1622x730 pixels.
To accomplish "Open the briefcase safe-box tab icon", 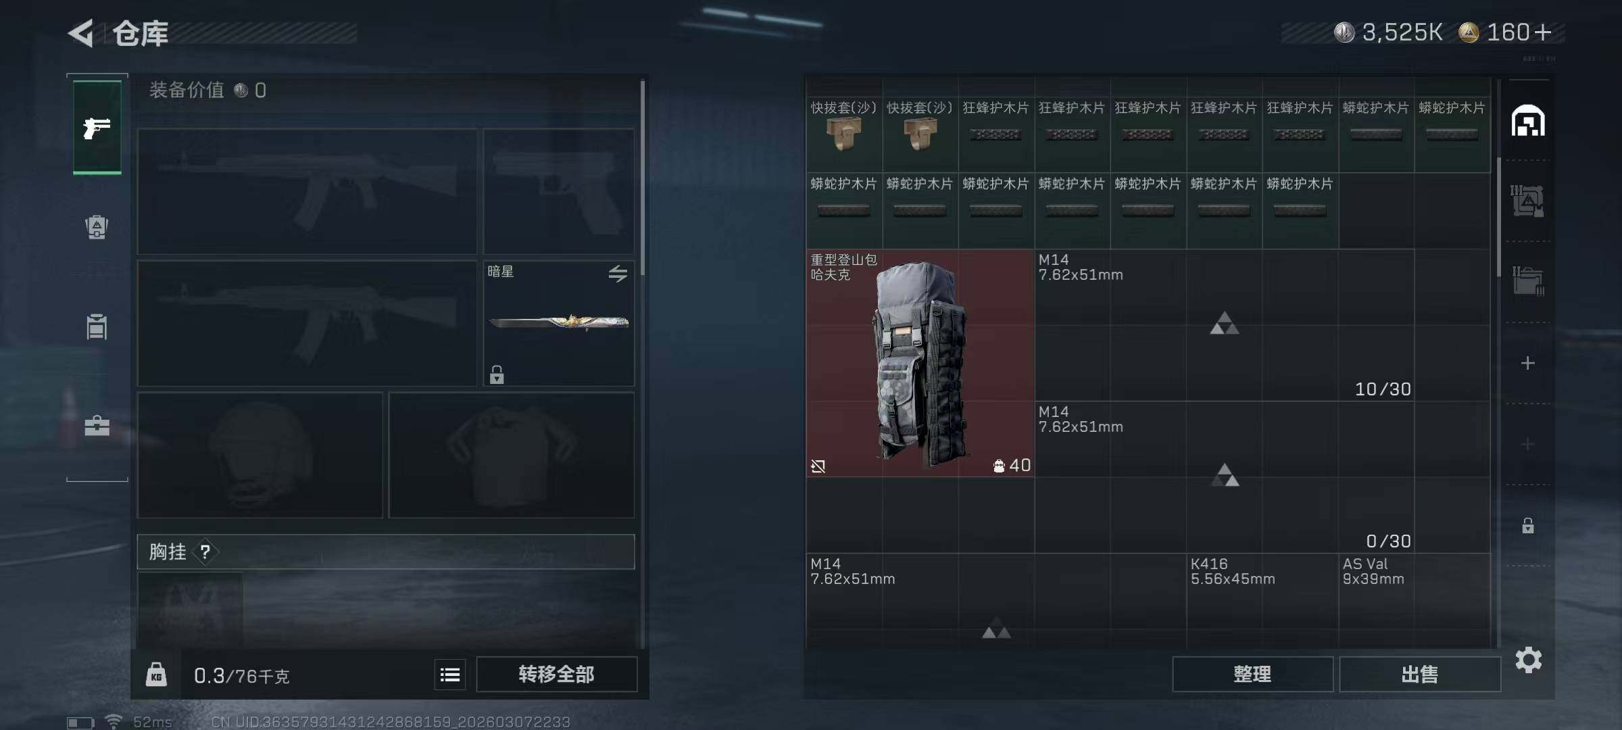I will tap(97, 426).
